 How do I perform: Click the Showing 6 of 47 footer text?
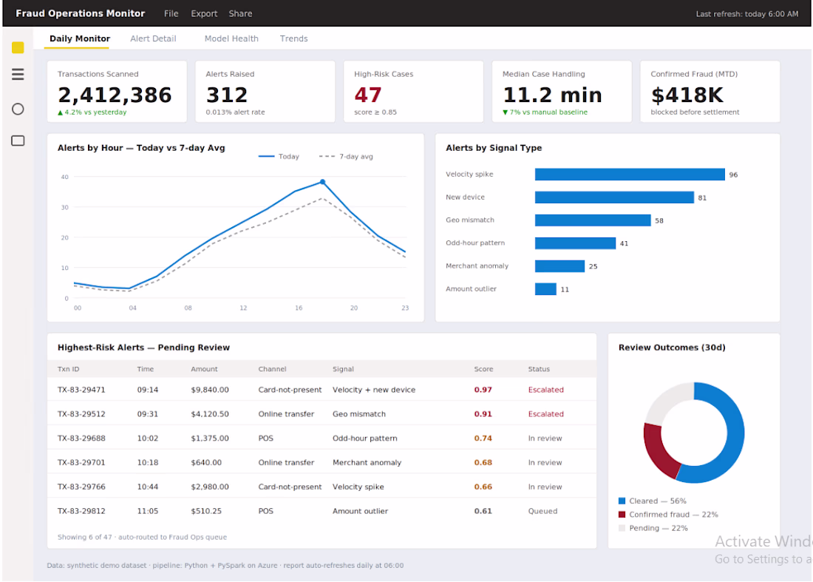(142, 538)
